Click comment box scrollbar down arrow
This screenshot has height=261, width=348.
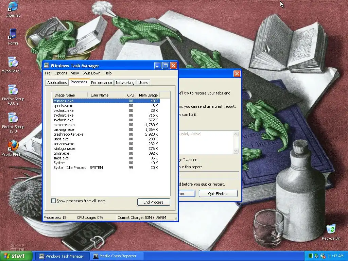[236, 151]
